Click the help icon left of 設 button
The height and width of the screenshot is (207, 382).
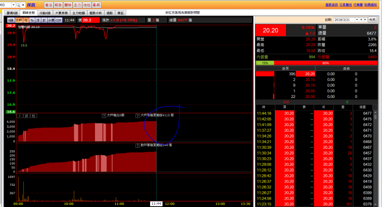pyautogui.click(x=20, y=116)
